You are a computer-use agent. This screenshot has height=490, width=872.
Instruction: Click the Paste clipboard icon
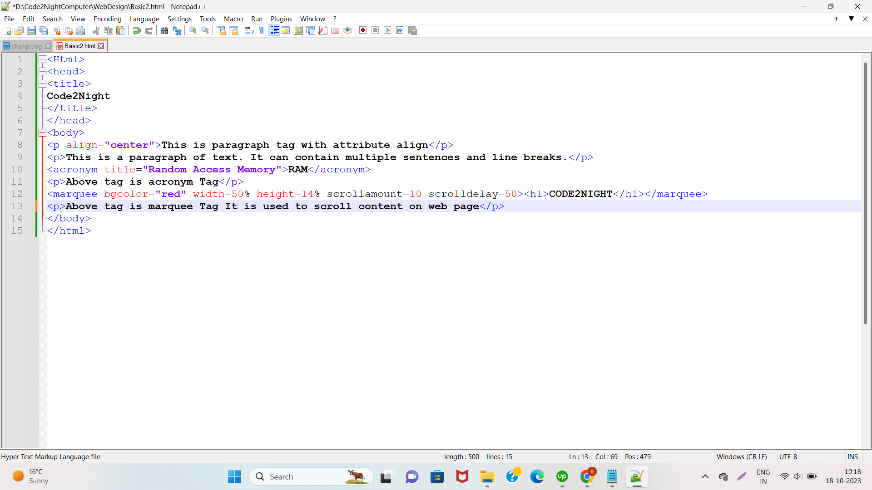pos(121,30)
